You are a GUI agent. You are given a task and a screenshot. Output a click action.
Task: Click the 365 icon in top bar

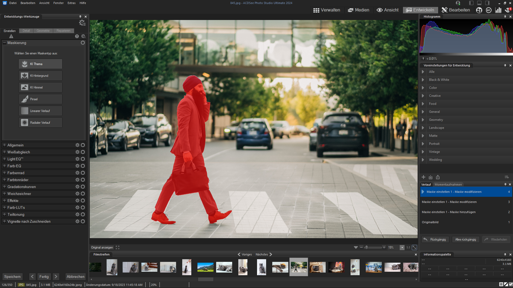488,10
